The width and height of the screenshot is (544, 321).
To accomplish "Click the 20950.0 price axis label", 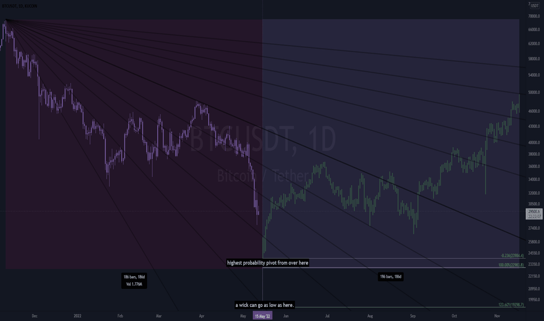I will click(534, 289).
